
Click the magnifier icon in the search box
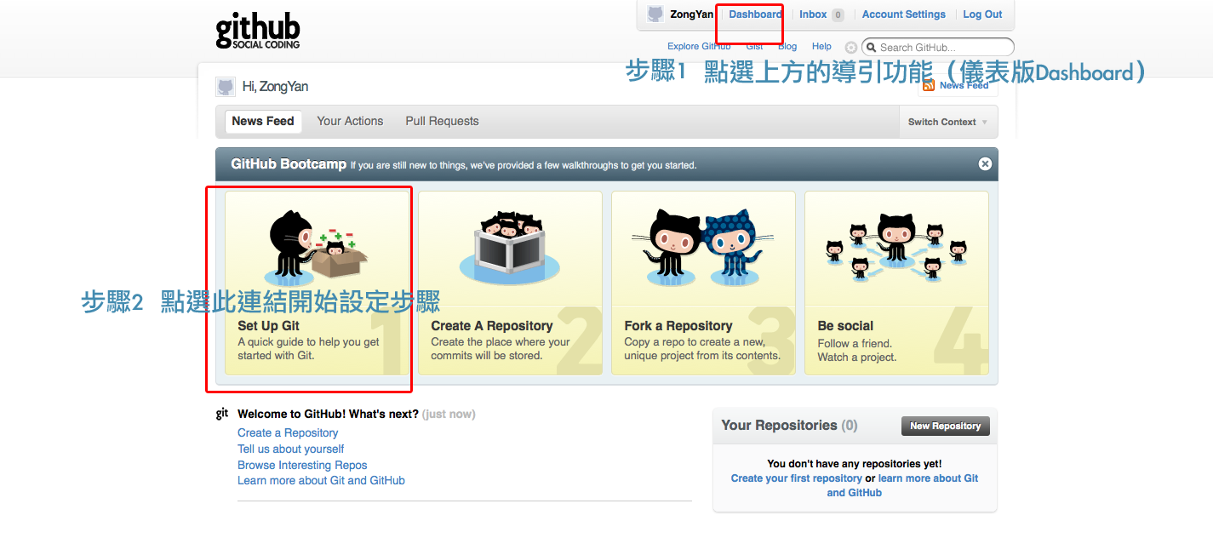coord(872,48)
